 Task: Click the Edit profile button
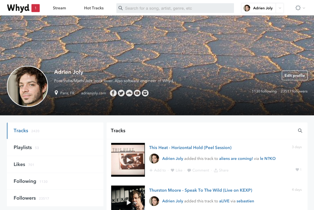tap(295, 76)
